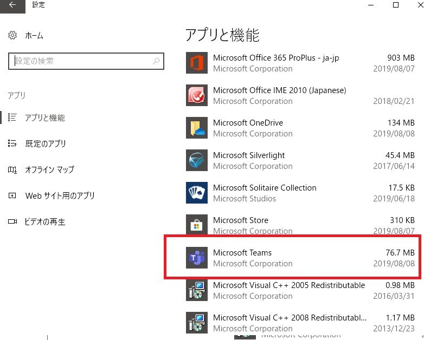Click the Web サイト用のアプリ icon

(x=12, y=195)
